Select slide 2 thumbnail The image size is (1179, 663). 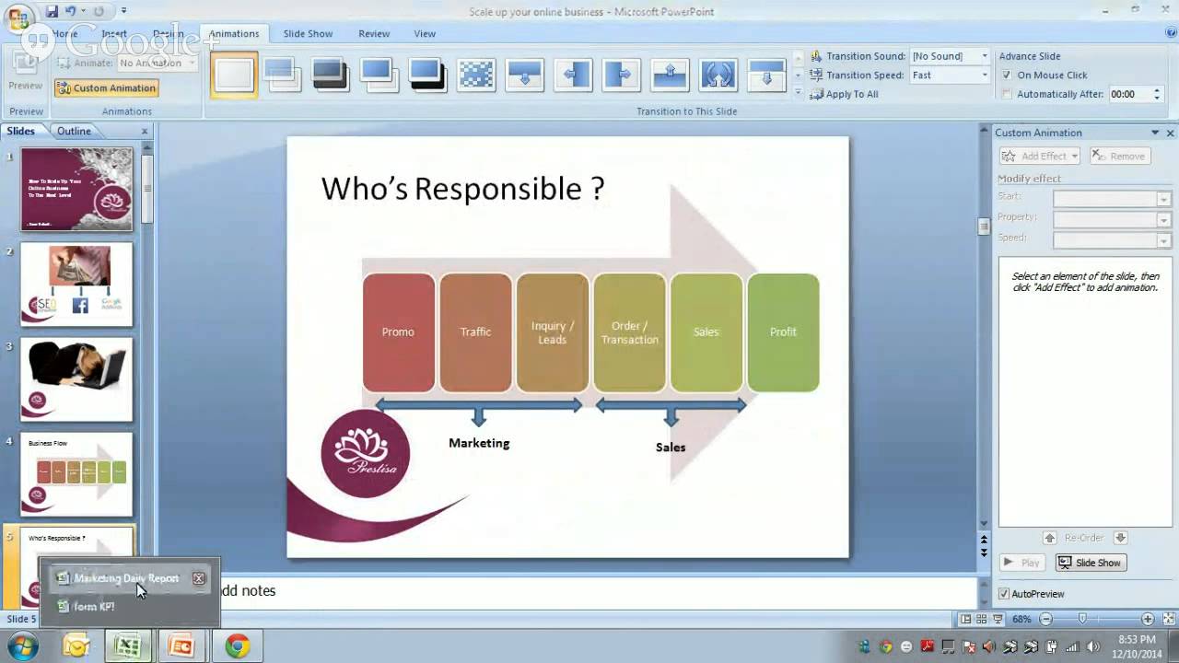(x=76, y=285)
